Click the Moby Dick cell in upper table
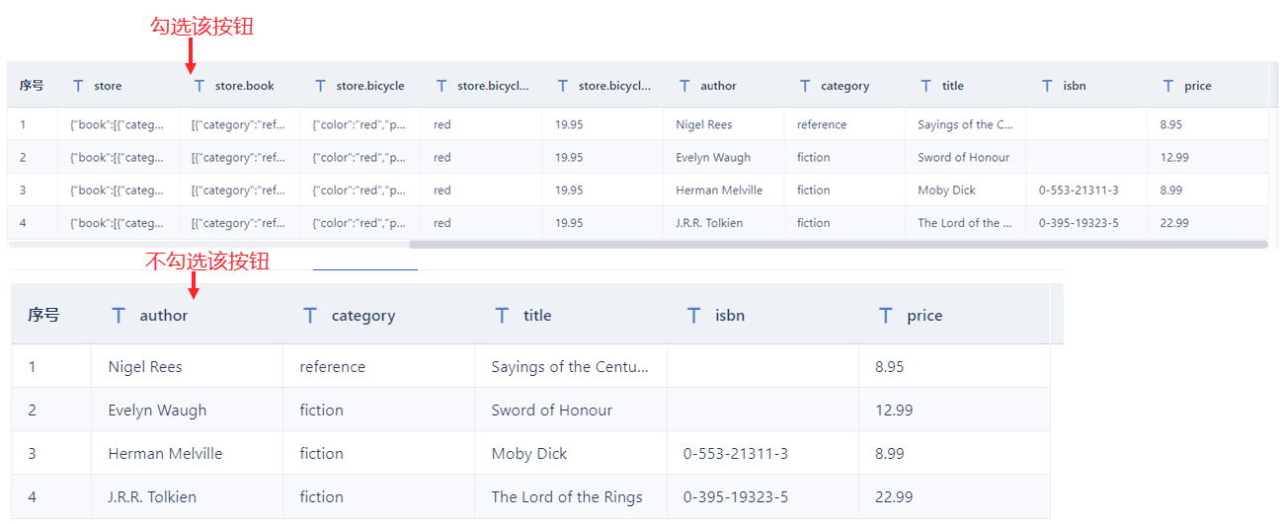This screenshot has width=1284, height=524. [946, 190]
